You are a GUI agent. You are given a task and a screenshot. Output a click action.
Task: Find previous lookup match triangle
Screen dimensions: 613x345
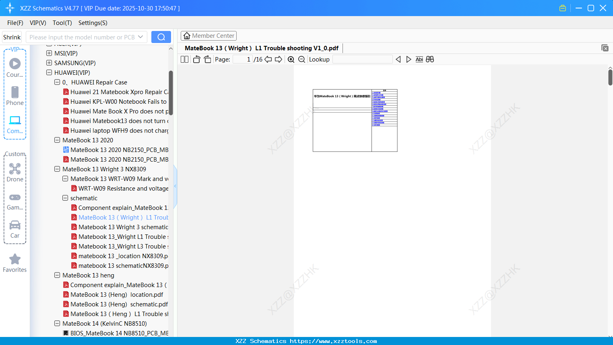398,60
